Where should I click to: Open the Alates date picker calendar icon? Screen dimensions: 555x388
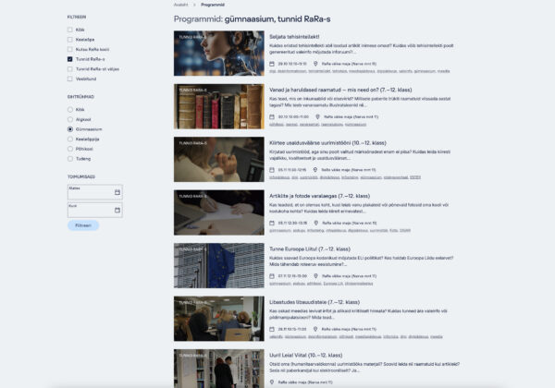[117, 192]
